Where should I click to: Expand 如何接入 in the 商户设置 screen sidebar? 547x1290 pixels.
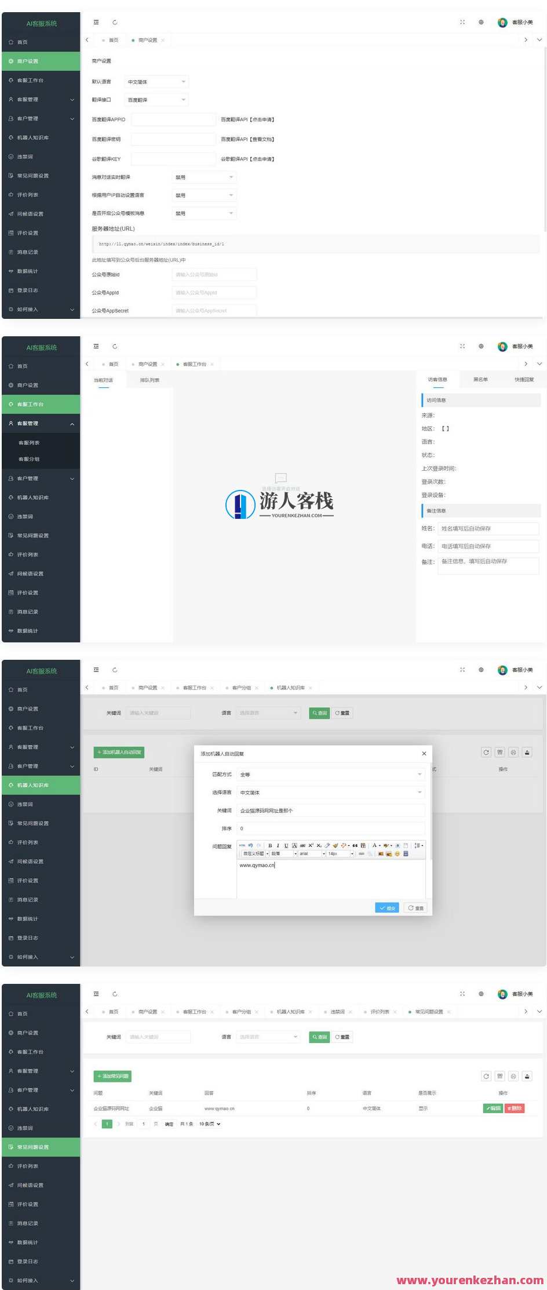click(41, 310)
